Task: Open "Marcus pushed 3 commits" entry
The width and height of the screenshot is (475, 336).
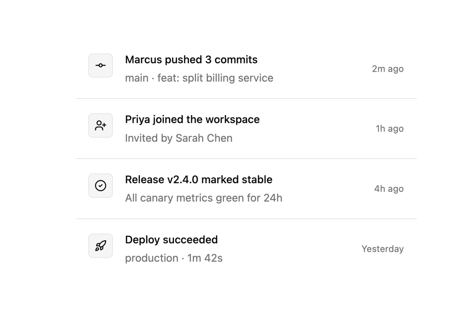Action: [x=246, y=69]
